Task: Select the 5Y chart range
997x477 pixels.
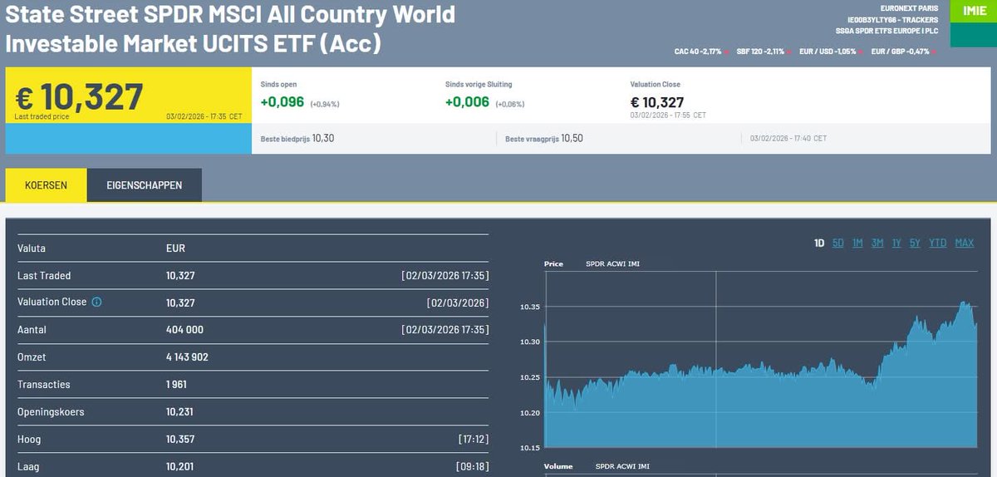Action: 915,243
